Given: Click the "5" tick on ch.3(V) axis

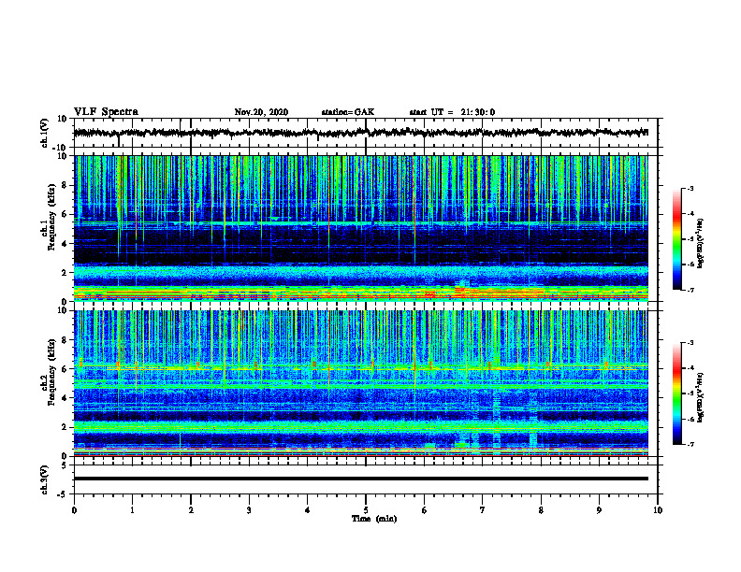Looking at the screenshot, I should click(x=65, y=465).
